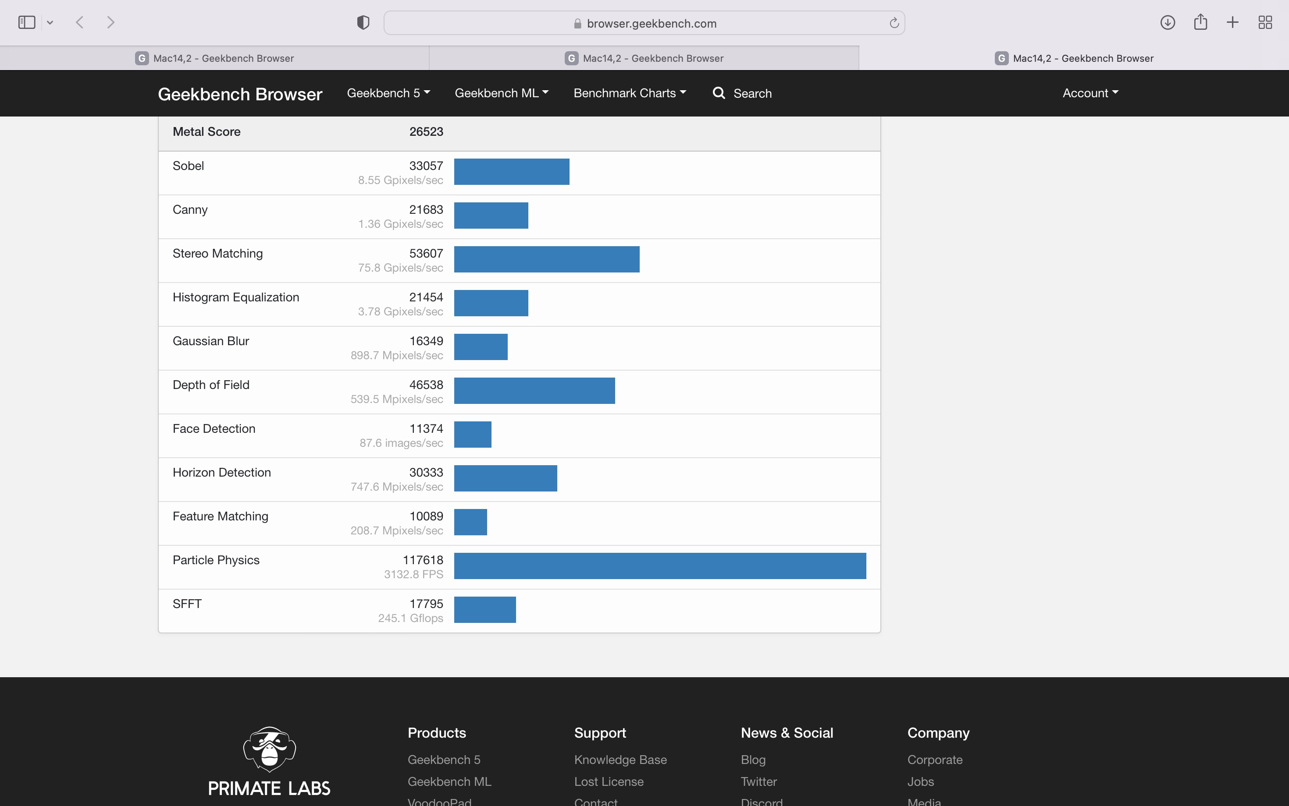Switch to the middle Mac14,2 tab
Screen dimensions: 1289x806
click(x=644, y=58)
